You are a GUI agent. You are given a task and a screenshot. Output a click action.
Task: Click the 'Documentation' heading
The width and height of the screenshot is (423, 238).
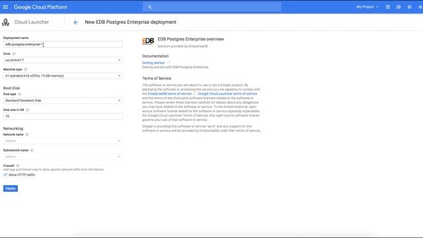pyautogui.click(x=155, y=56)
